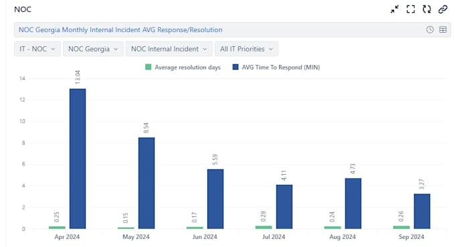Select the Jul 2024 blue bar 4.11
This screenshot has height=247, width=455.
(284, 207)
